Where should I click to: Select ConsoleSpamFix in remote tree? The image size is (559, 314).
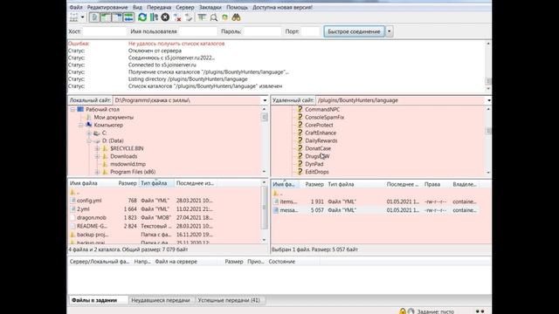[x=324, y=117]
